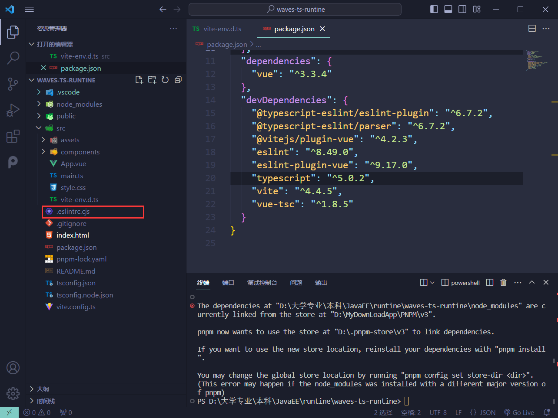Open remote window status bar button

[x=9, y=412]
